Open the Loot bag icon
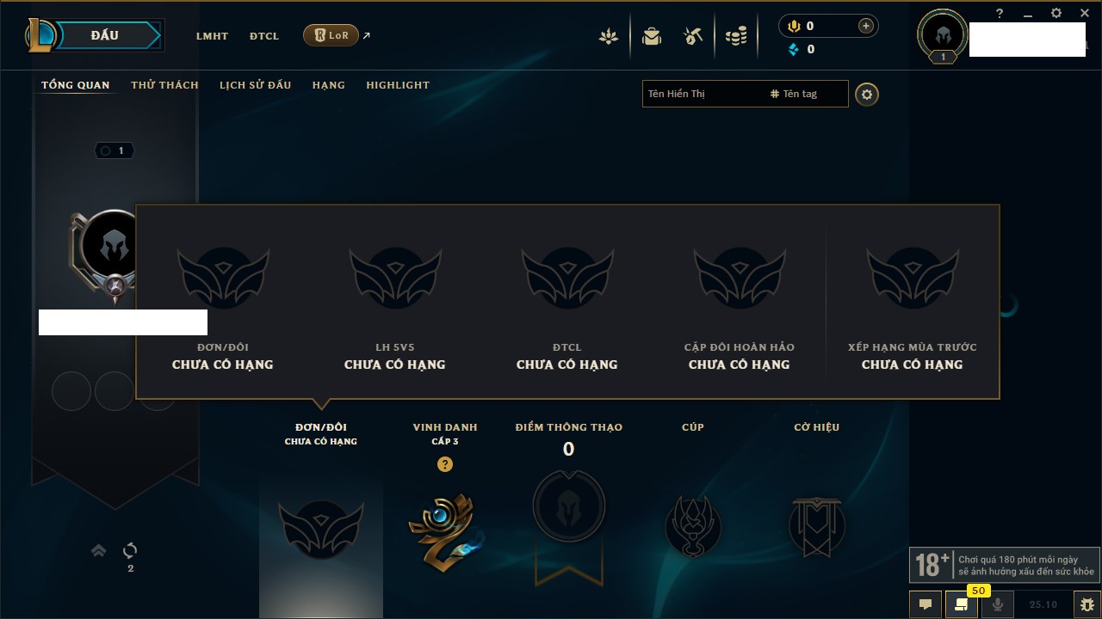The height and width of the screenshot is (619, 1102). pos(652,36)
